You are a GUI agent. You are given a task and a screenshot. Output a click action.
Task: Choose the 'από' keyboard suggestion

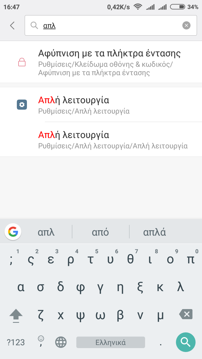[x=100, y=232]
